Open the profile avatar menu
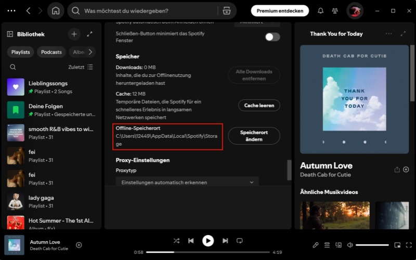 point(355,11)
